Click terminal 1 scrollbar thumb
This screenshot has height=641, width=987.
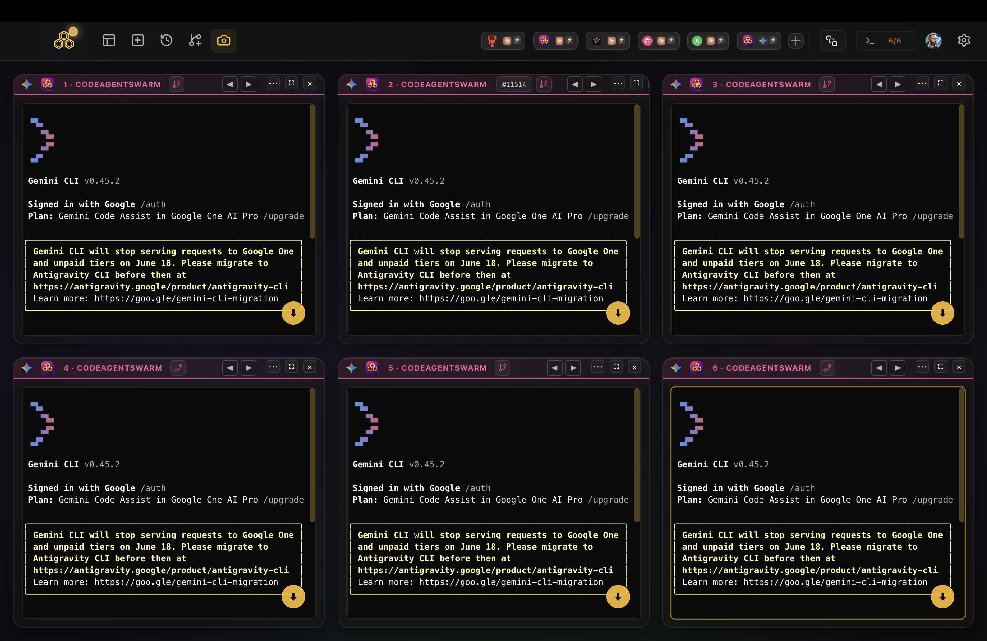click(x=312, y=172)
